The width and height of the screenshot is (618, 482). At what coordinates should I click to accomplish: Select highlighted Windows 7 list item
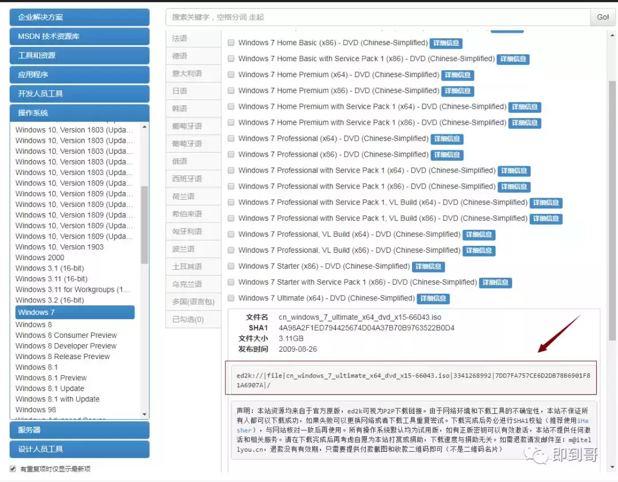point(75,312)
